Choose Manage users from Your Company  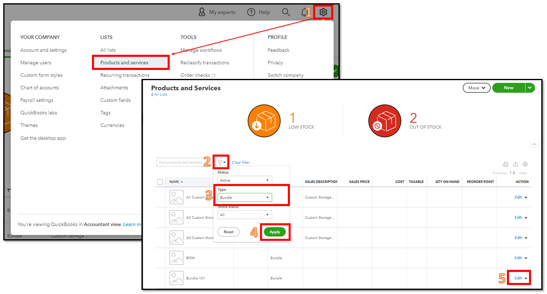pos(36,63)
